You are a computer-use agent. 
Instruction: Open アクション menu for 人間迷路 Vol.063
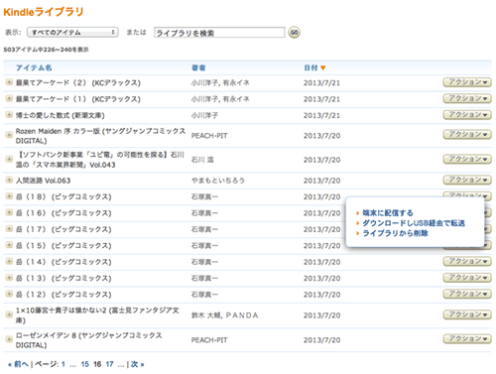coord(467,180)
